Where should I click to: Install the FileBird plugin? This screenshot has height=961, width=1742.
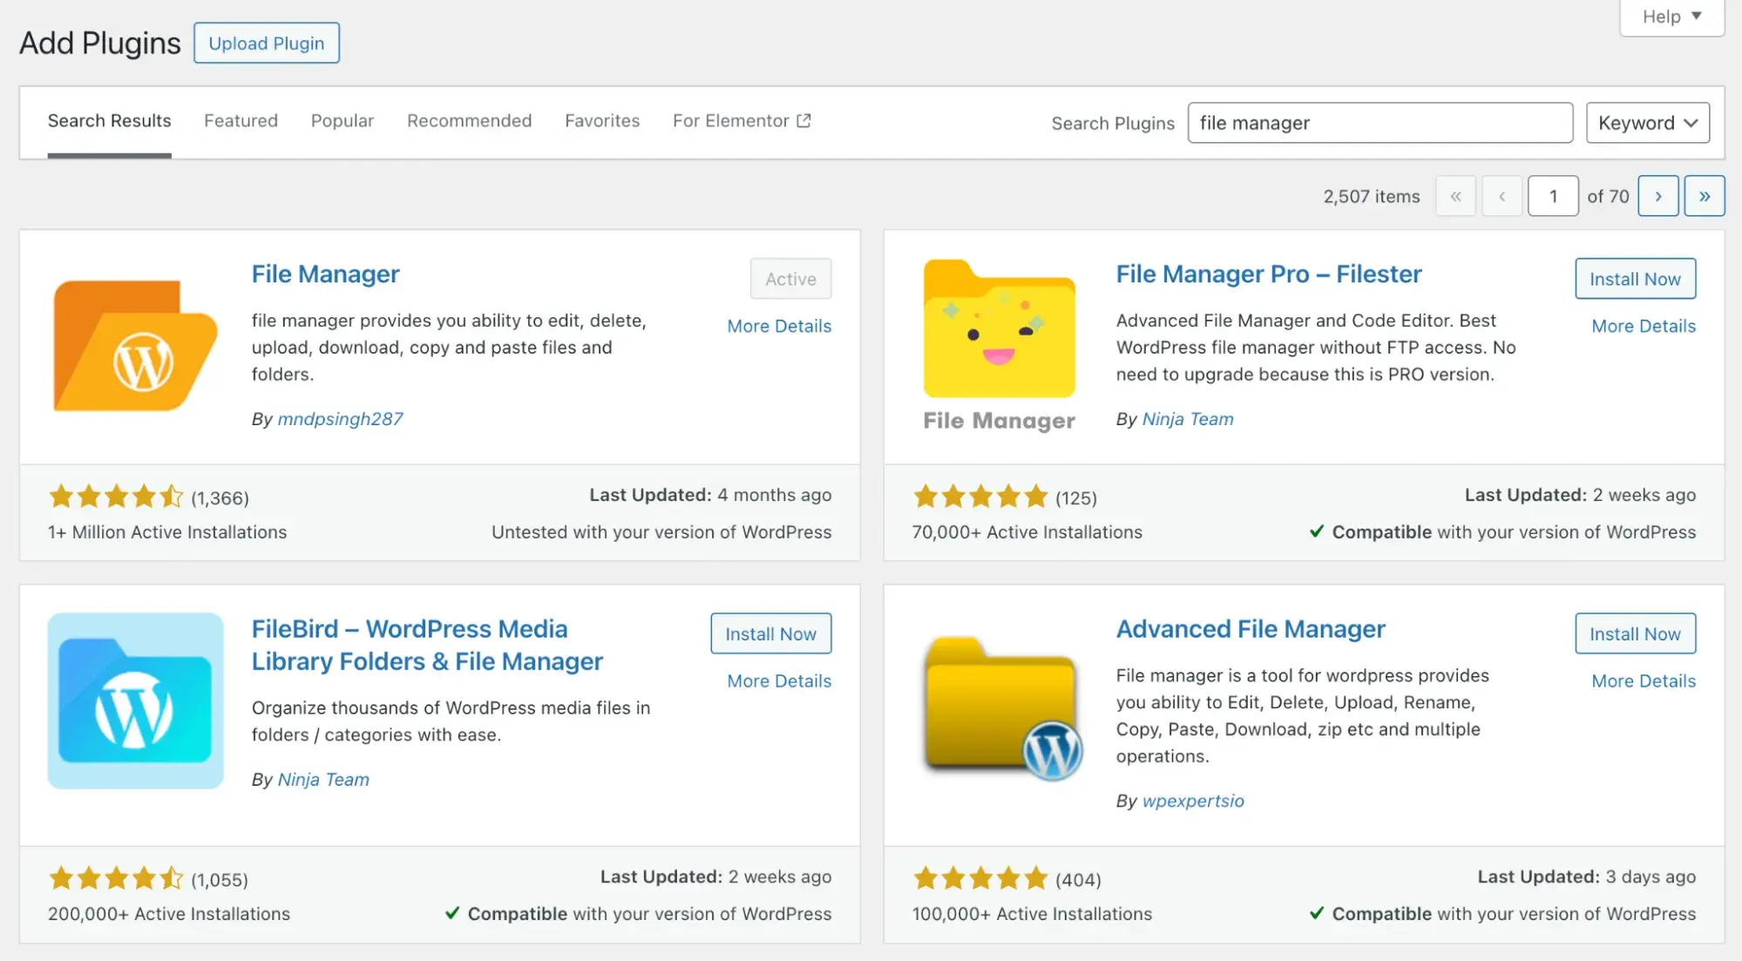pyautogui.click(x=770, y=633)
